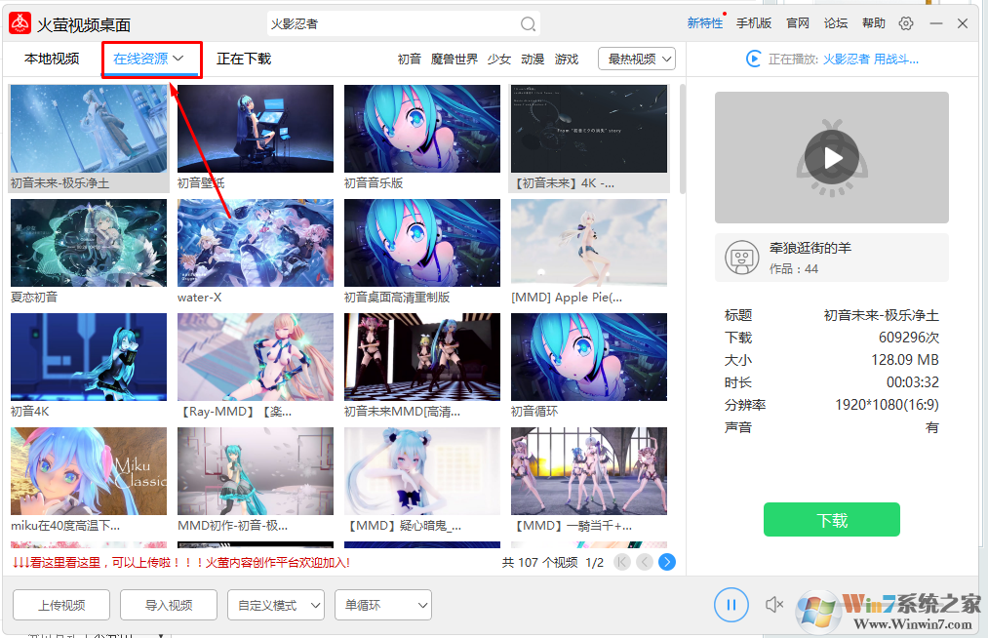Click the resolution value 1920*1080(16:9)

point(887,405)
